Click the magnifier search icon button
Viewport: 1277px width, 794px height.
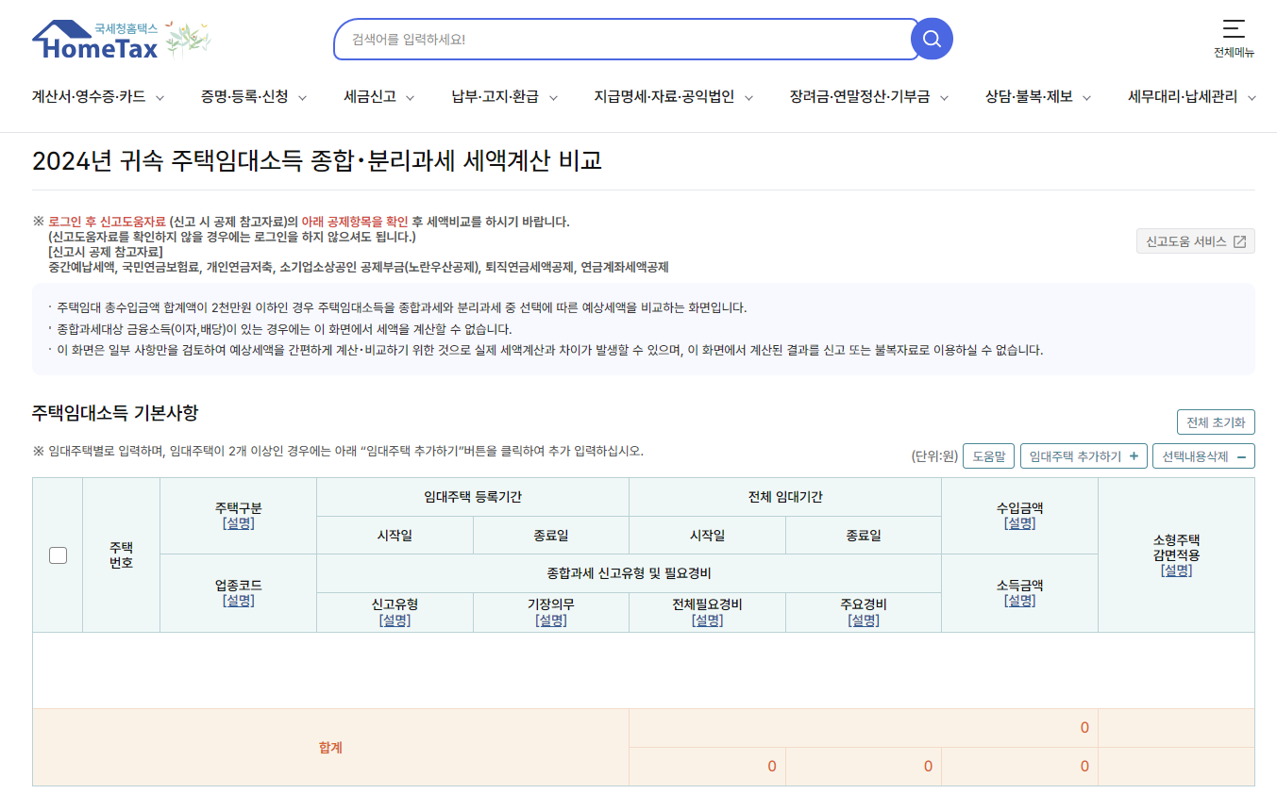tap(932, 39)
